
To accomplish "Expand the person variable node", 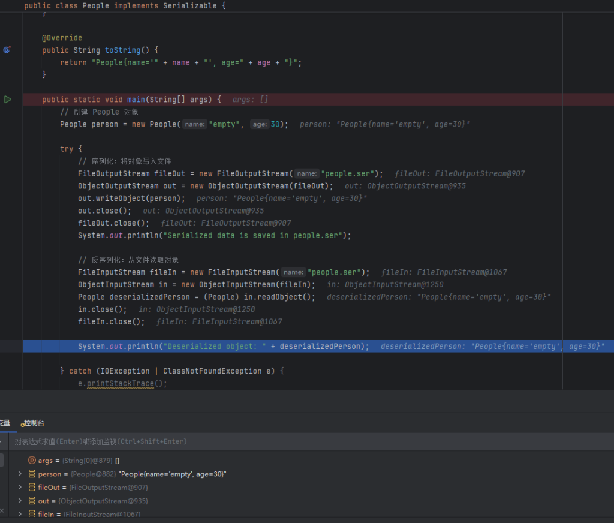I will [x=20, y=474].
